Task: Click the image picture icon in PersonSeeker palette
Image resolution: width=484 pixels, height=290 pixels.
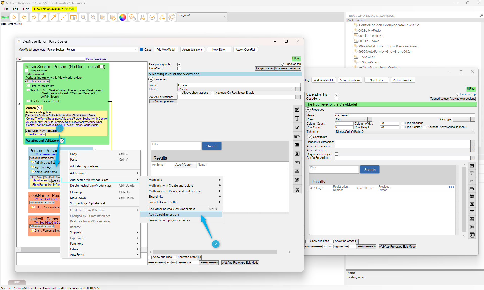Action: (297, 154)
